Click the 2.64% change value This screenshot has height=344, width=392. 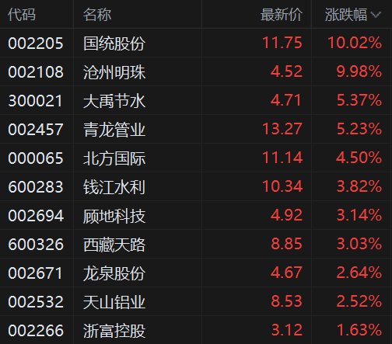[359, 273]
